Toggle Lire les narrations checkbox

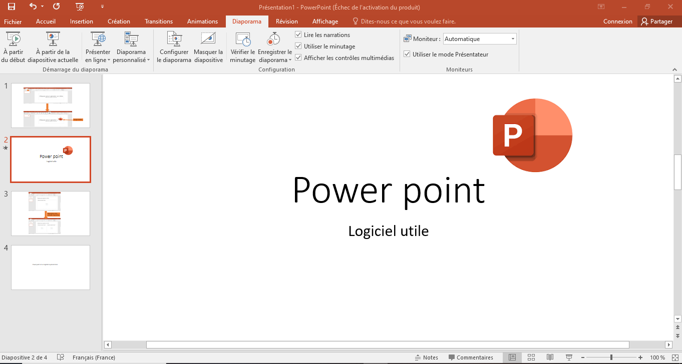298,35
